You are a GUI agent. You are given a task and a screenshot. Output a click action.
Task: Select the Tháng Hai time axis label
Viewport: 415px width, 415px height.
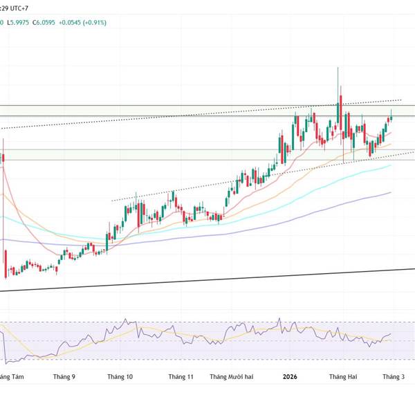343,377
